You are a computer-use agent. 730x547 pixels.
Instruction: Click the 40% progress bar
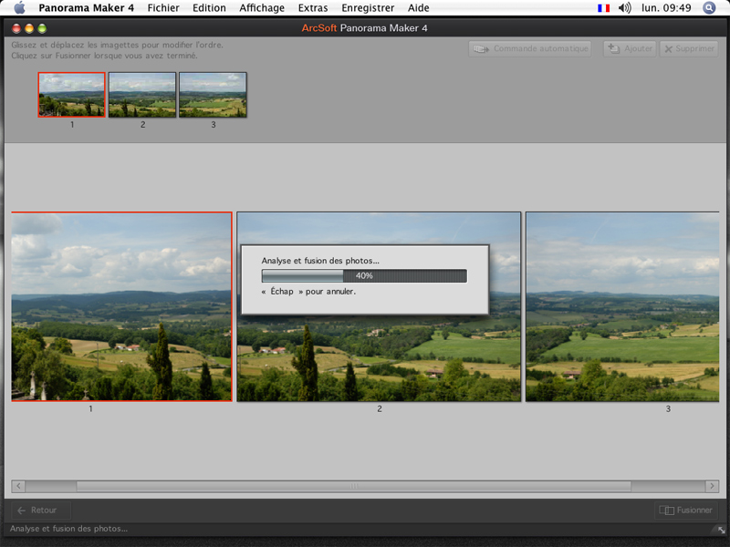click(364, 276)
